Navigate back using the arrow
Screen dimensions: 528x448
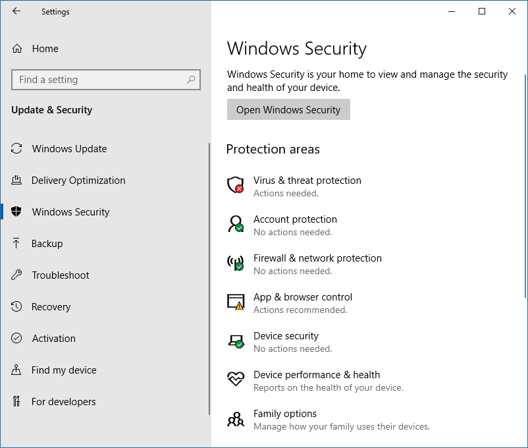coord(16,11)
